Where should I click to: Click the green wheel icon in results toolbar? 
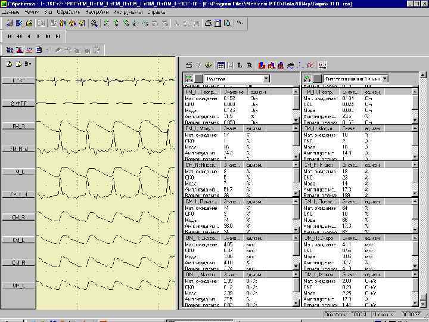coord(209,65)
